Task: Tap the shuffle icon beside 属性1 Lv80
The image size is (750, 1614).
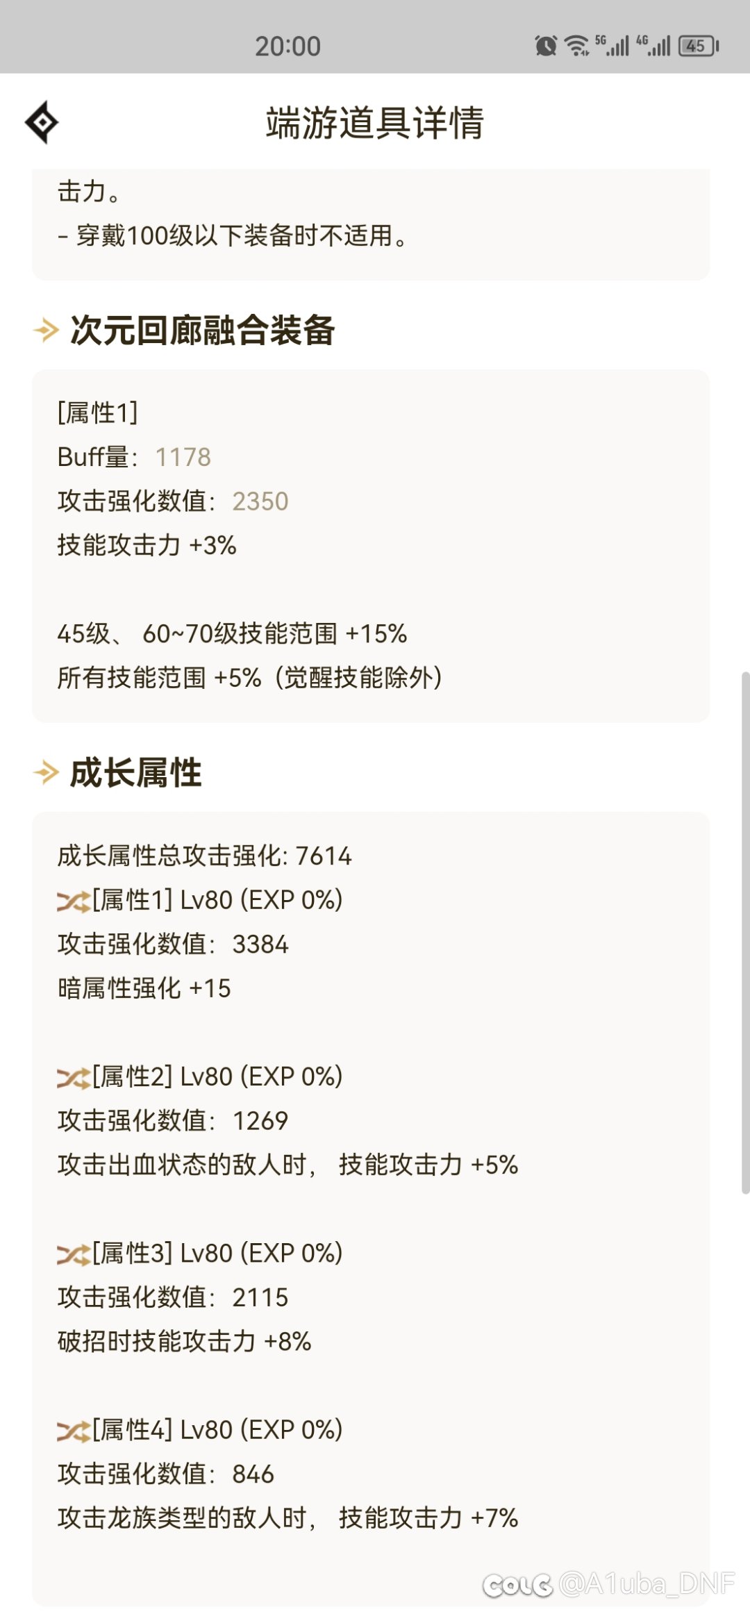Action: [74, 902]
